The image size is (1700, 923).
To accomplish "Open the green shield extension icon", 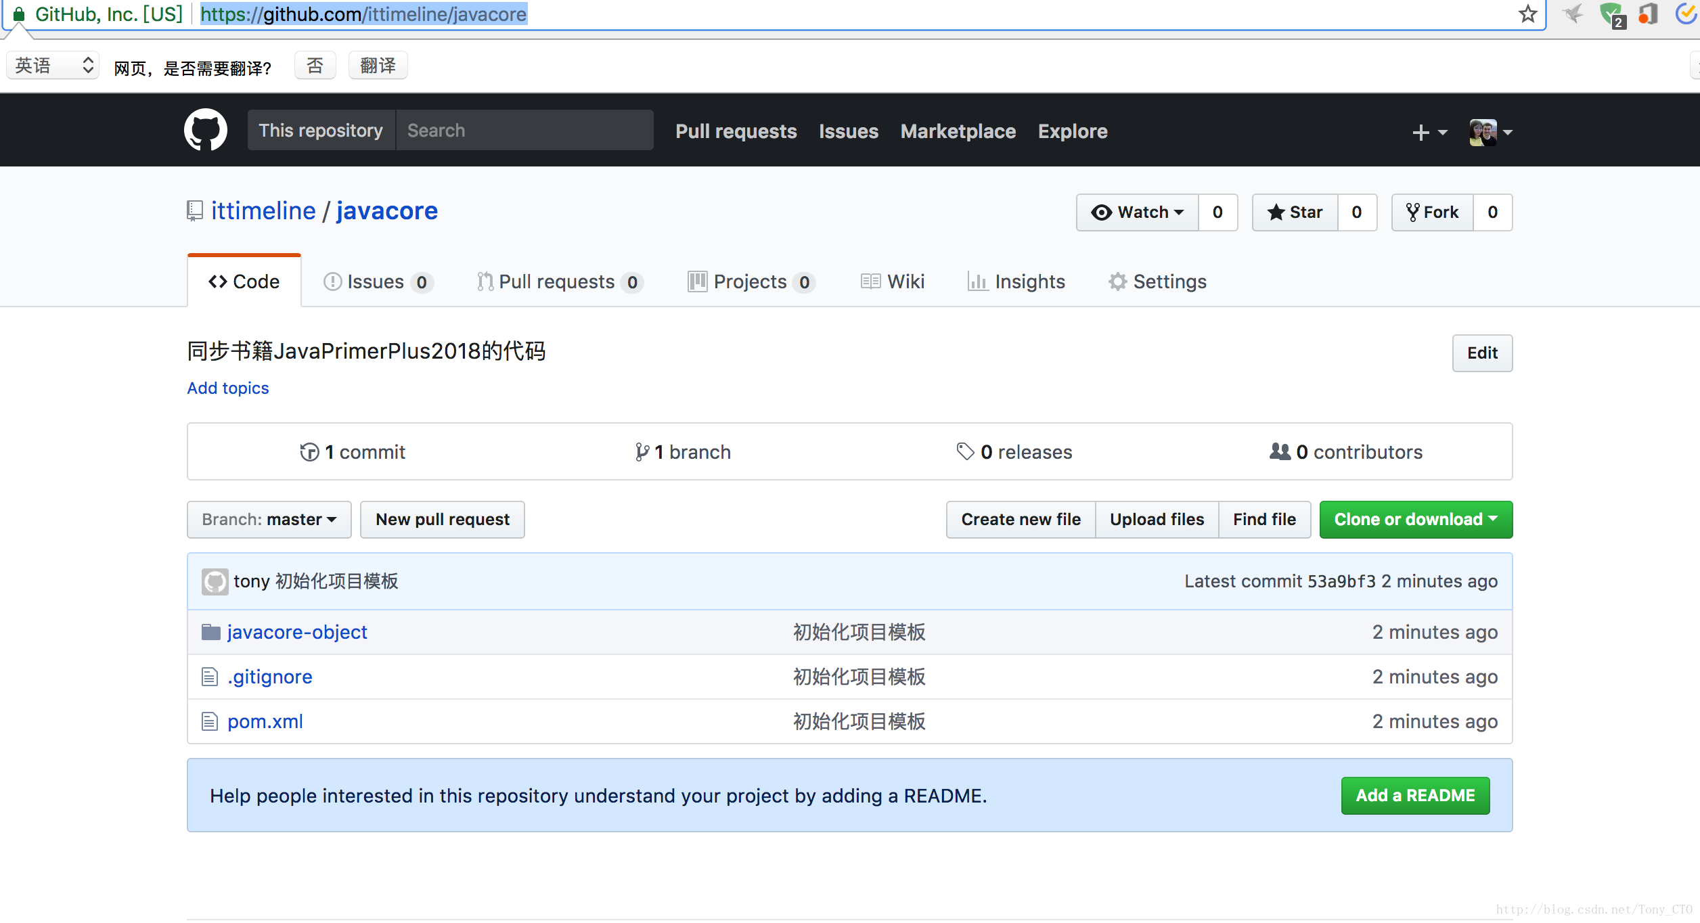I will tap(1613, 15).
